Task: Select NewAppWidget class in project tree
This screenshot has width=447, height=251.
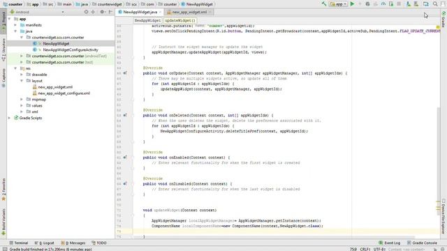Action: (56, 43)
